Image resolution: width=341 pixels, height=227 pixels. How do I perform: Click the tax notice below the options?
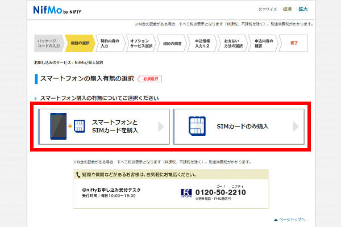(x=162, y=162)
